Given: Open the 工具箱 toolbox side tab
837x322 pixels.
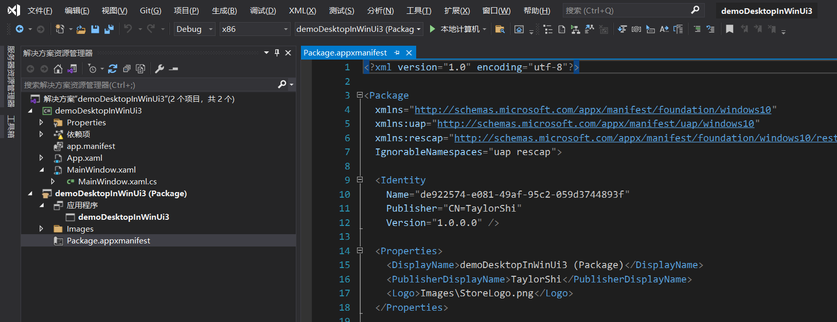Looking at the screenshot, I should coord(10,126).
